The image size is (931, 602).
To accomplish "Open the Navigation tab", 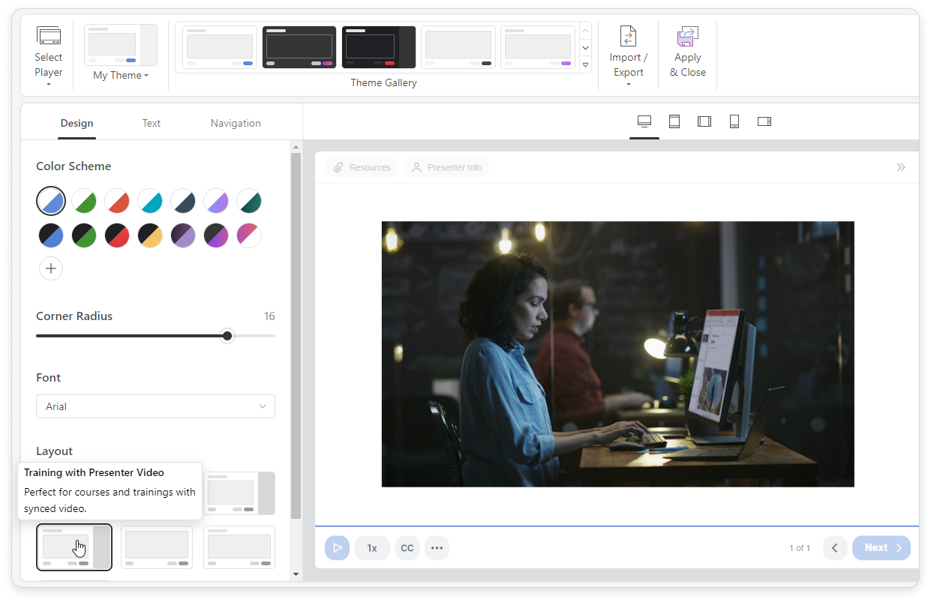I will tap(235, 123).
